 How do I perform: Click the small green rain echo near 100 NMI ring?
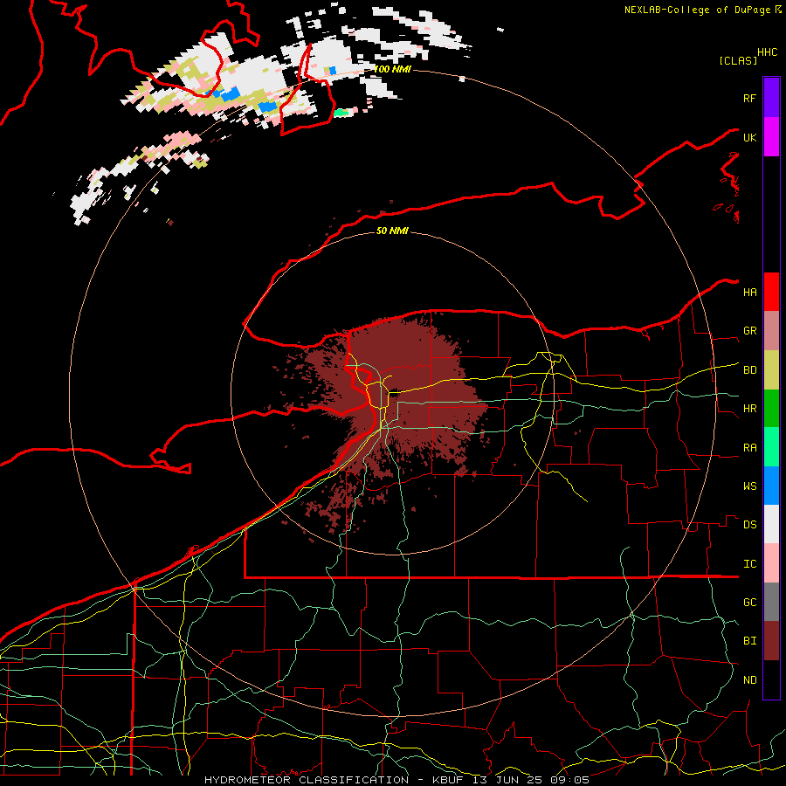(341, 113)
